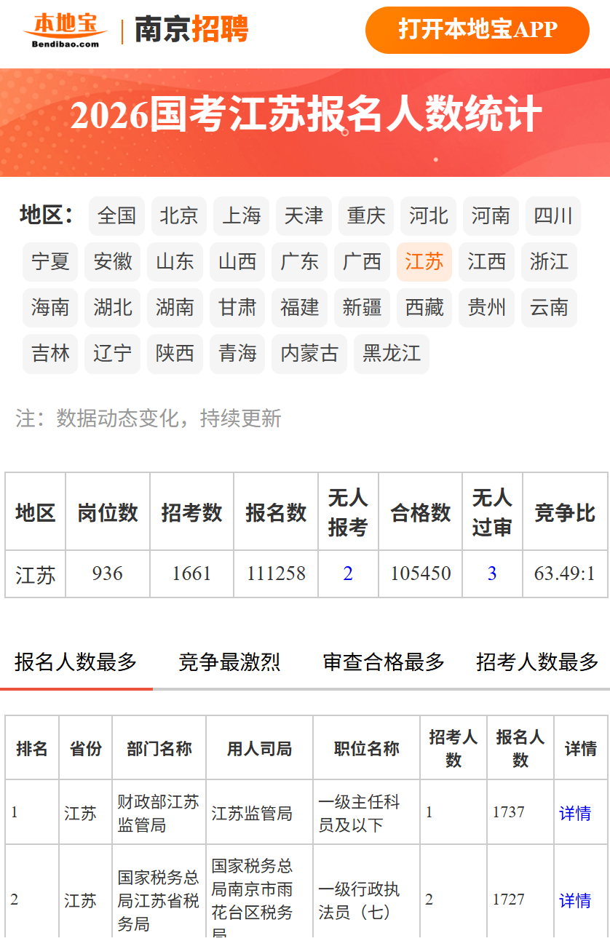This screenshot has width=610, height=949.
Task: Select 福建 from the regions
Action: tap(300, 308)
